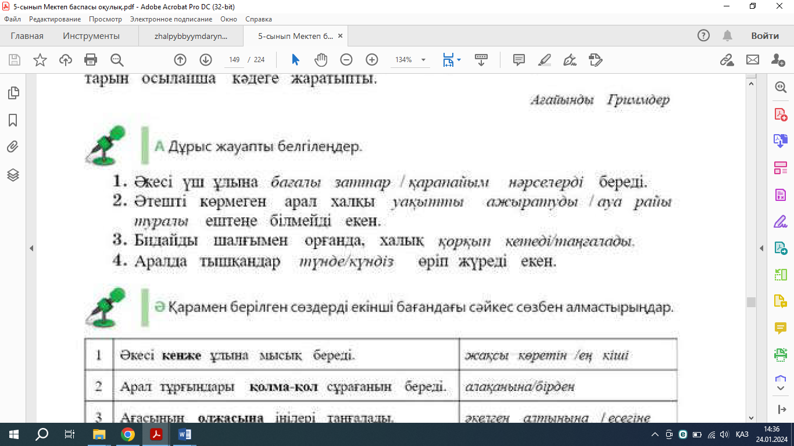The image size is (794, 446).
Task: Click the scrollbar down arrow of the document
Action: click(751, 418)
